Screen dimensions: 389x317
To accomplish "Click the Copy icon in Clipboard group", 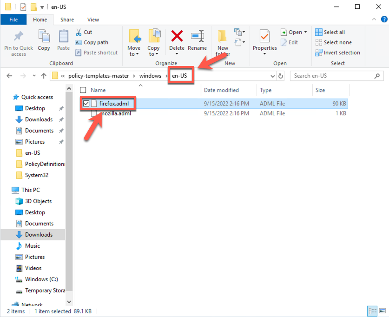I will pos(44,36).
